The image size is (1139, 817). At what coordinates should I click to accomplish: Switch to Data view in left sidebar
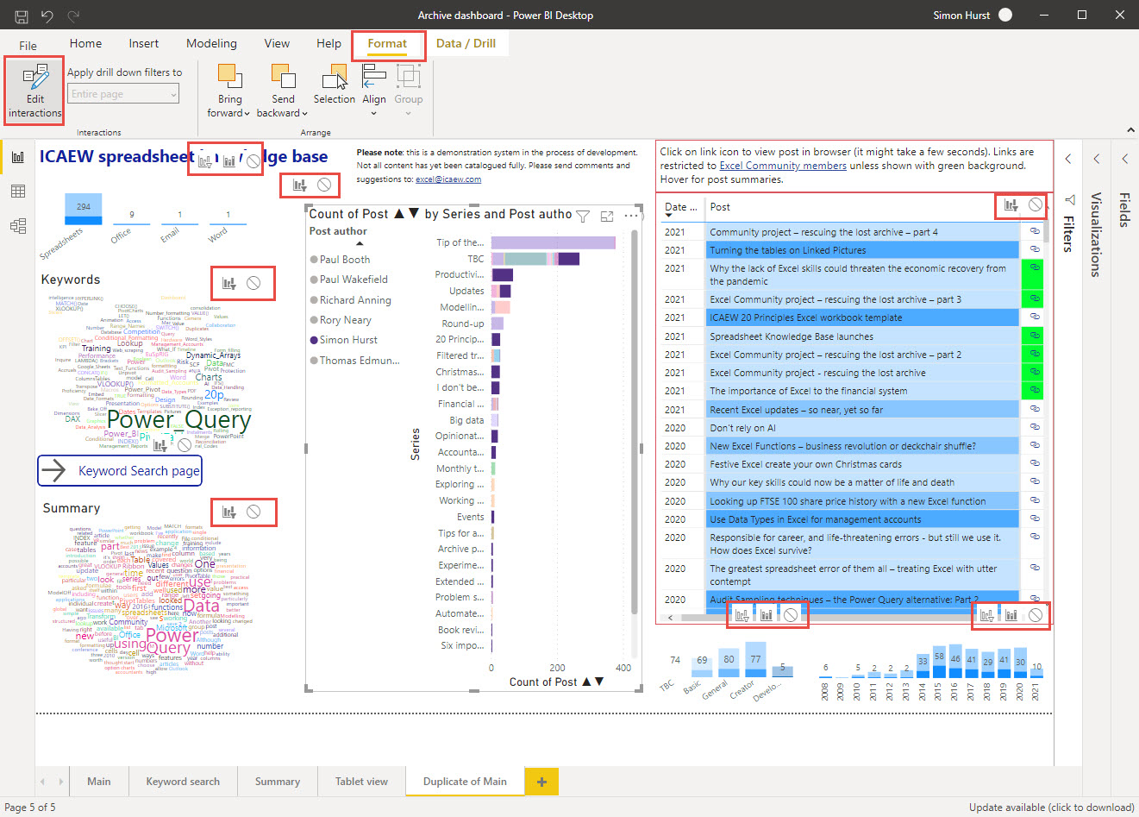(17, 192)
